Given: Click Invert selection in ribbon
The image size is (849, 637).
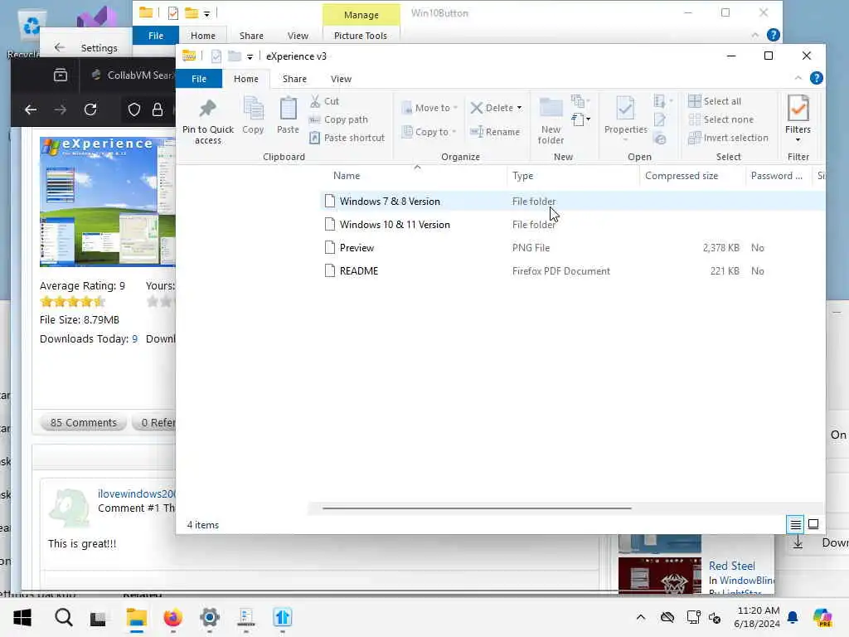Looking at the screenshot, I should (x=728, y=139).
